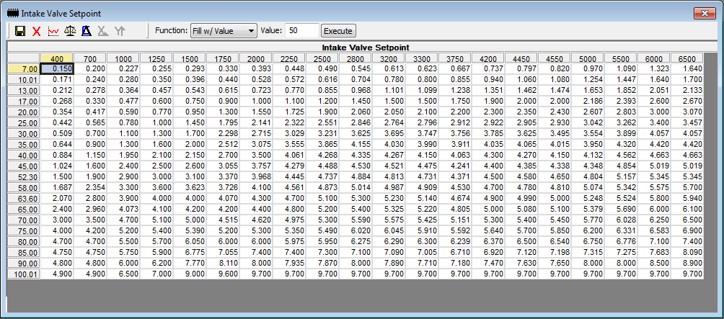Image resolution: width=724 pixels, height=319 pixels.
Task: Click cell 8.900 in the 90.00 row
Action: point(687,264)
